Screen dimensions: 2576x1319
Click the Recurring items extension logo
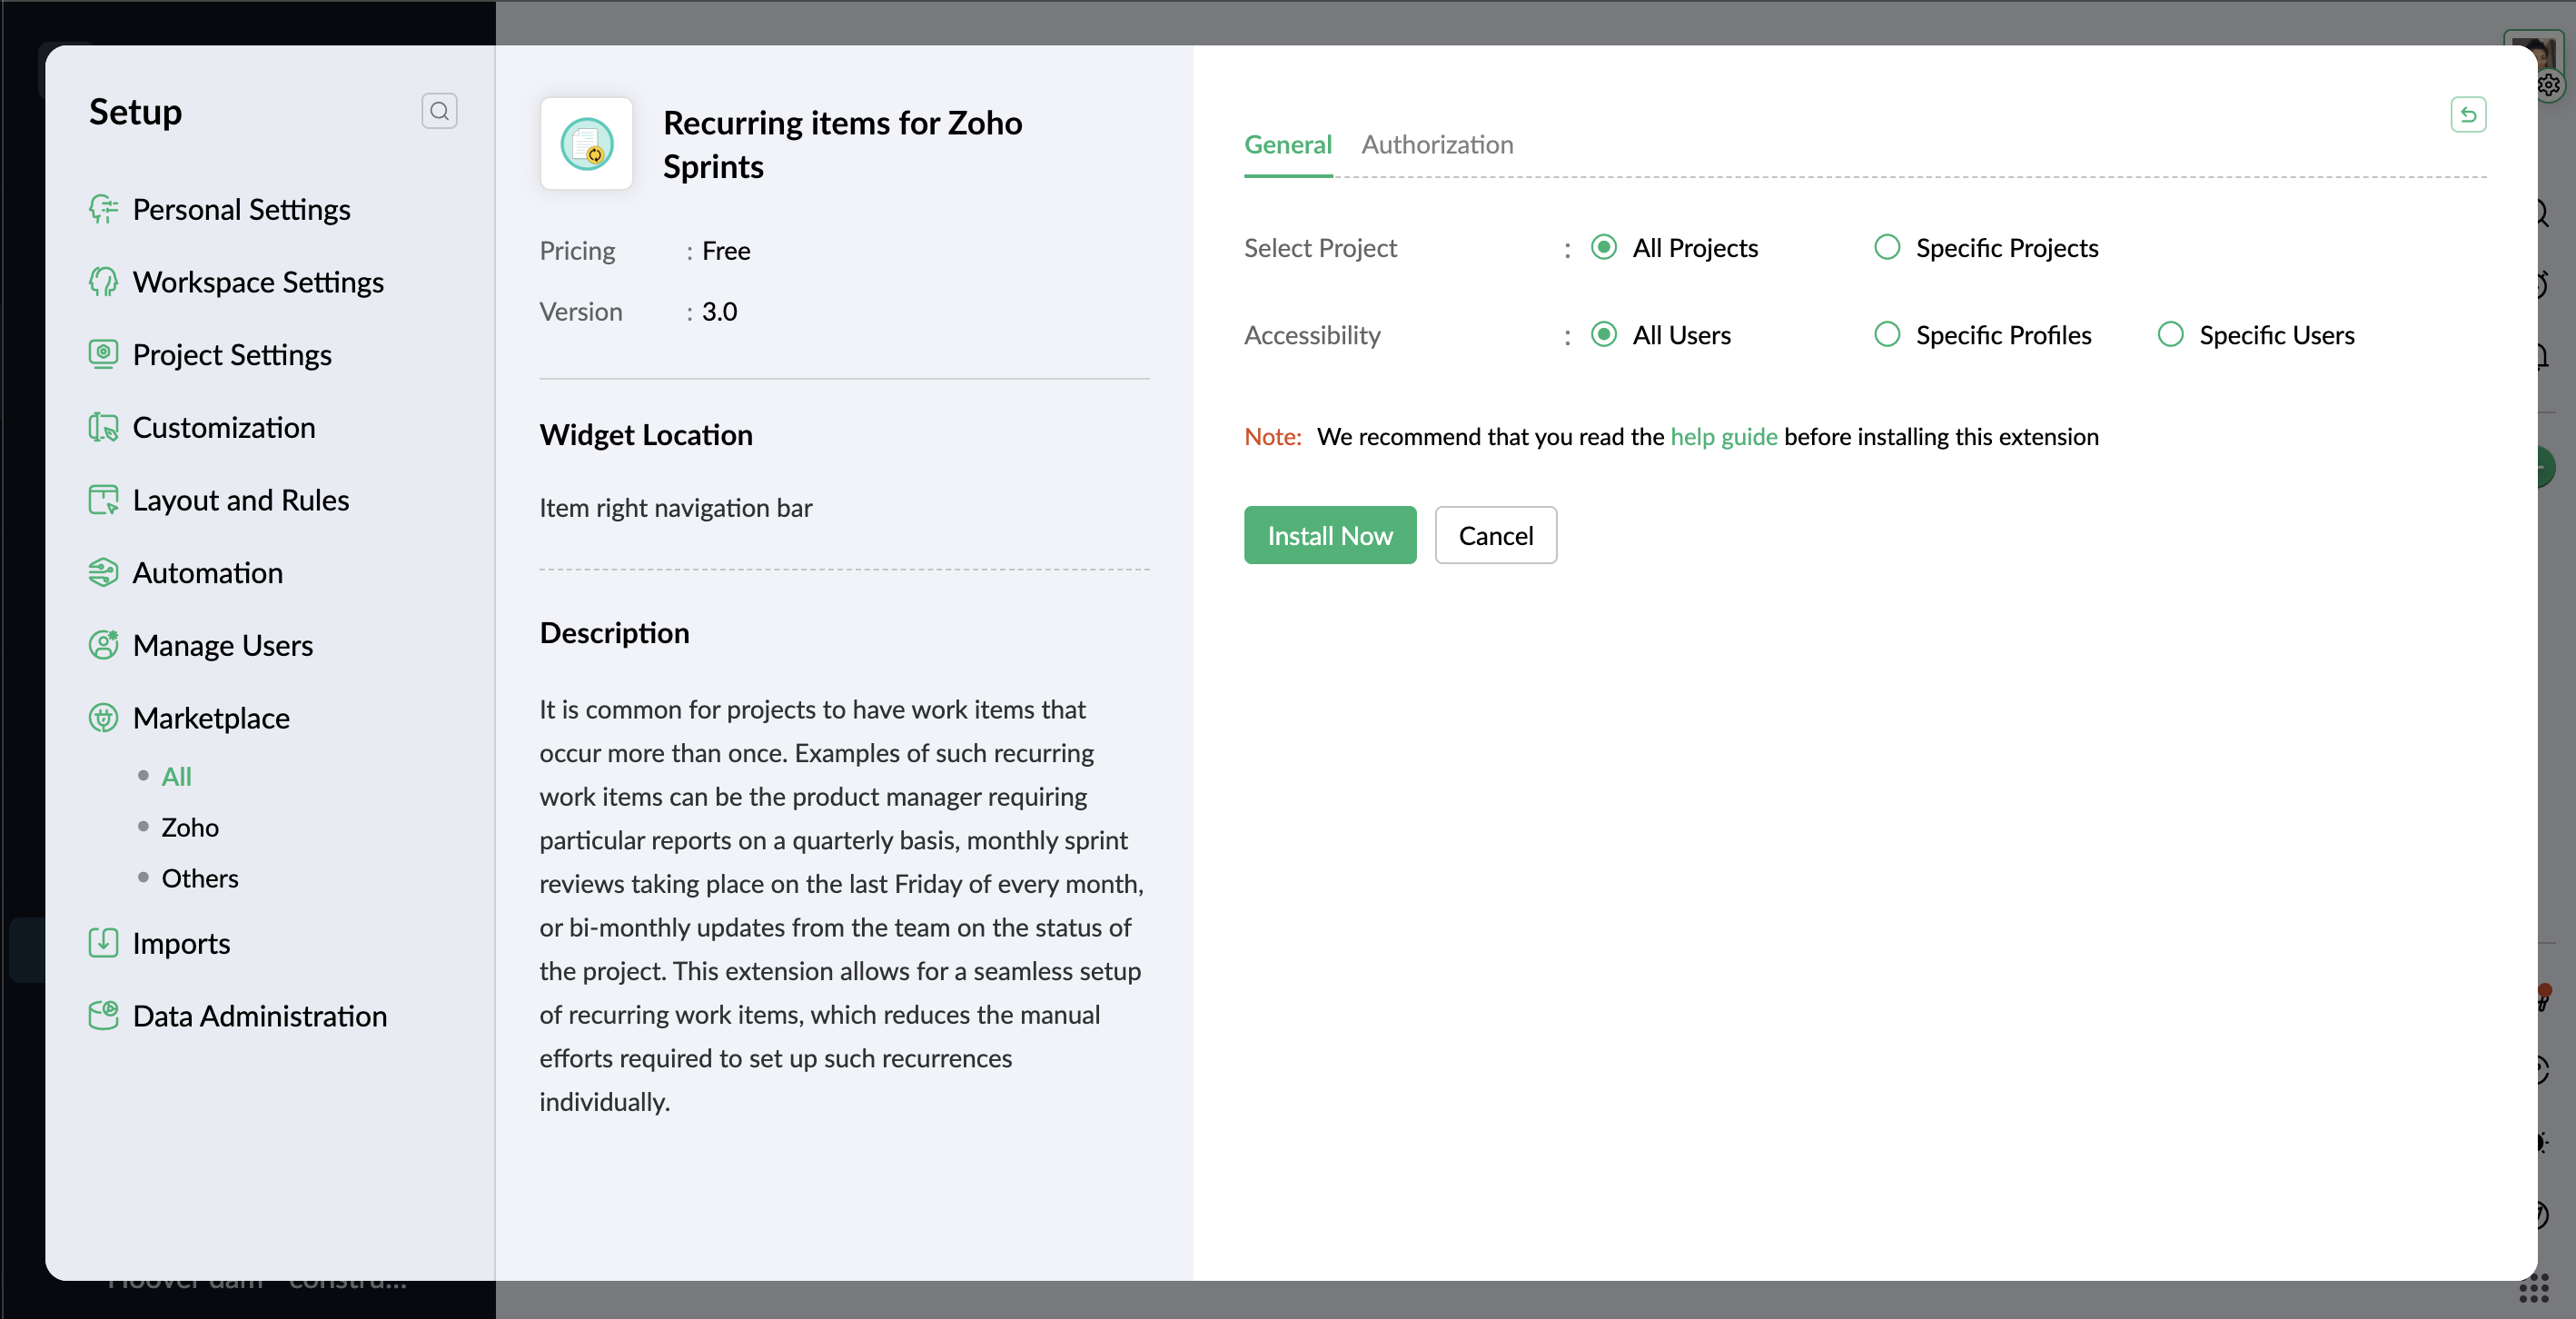(x=587, y=144)
